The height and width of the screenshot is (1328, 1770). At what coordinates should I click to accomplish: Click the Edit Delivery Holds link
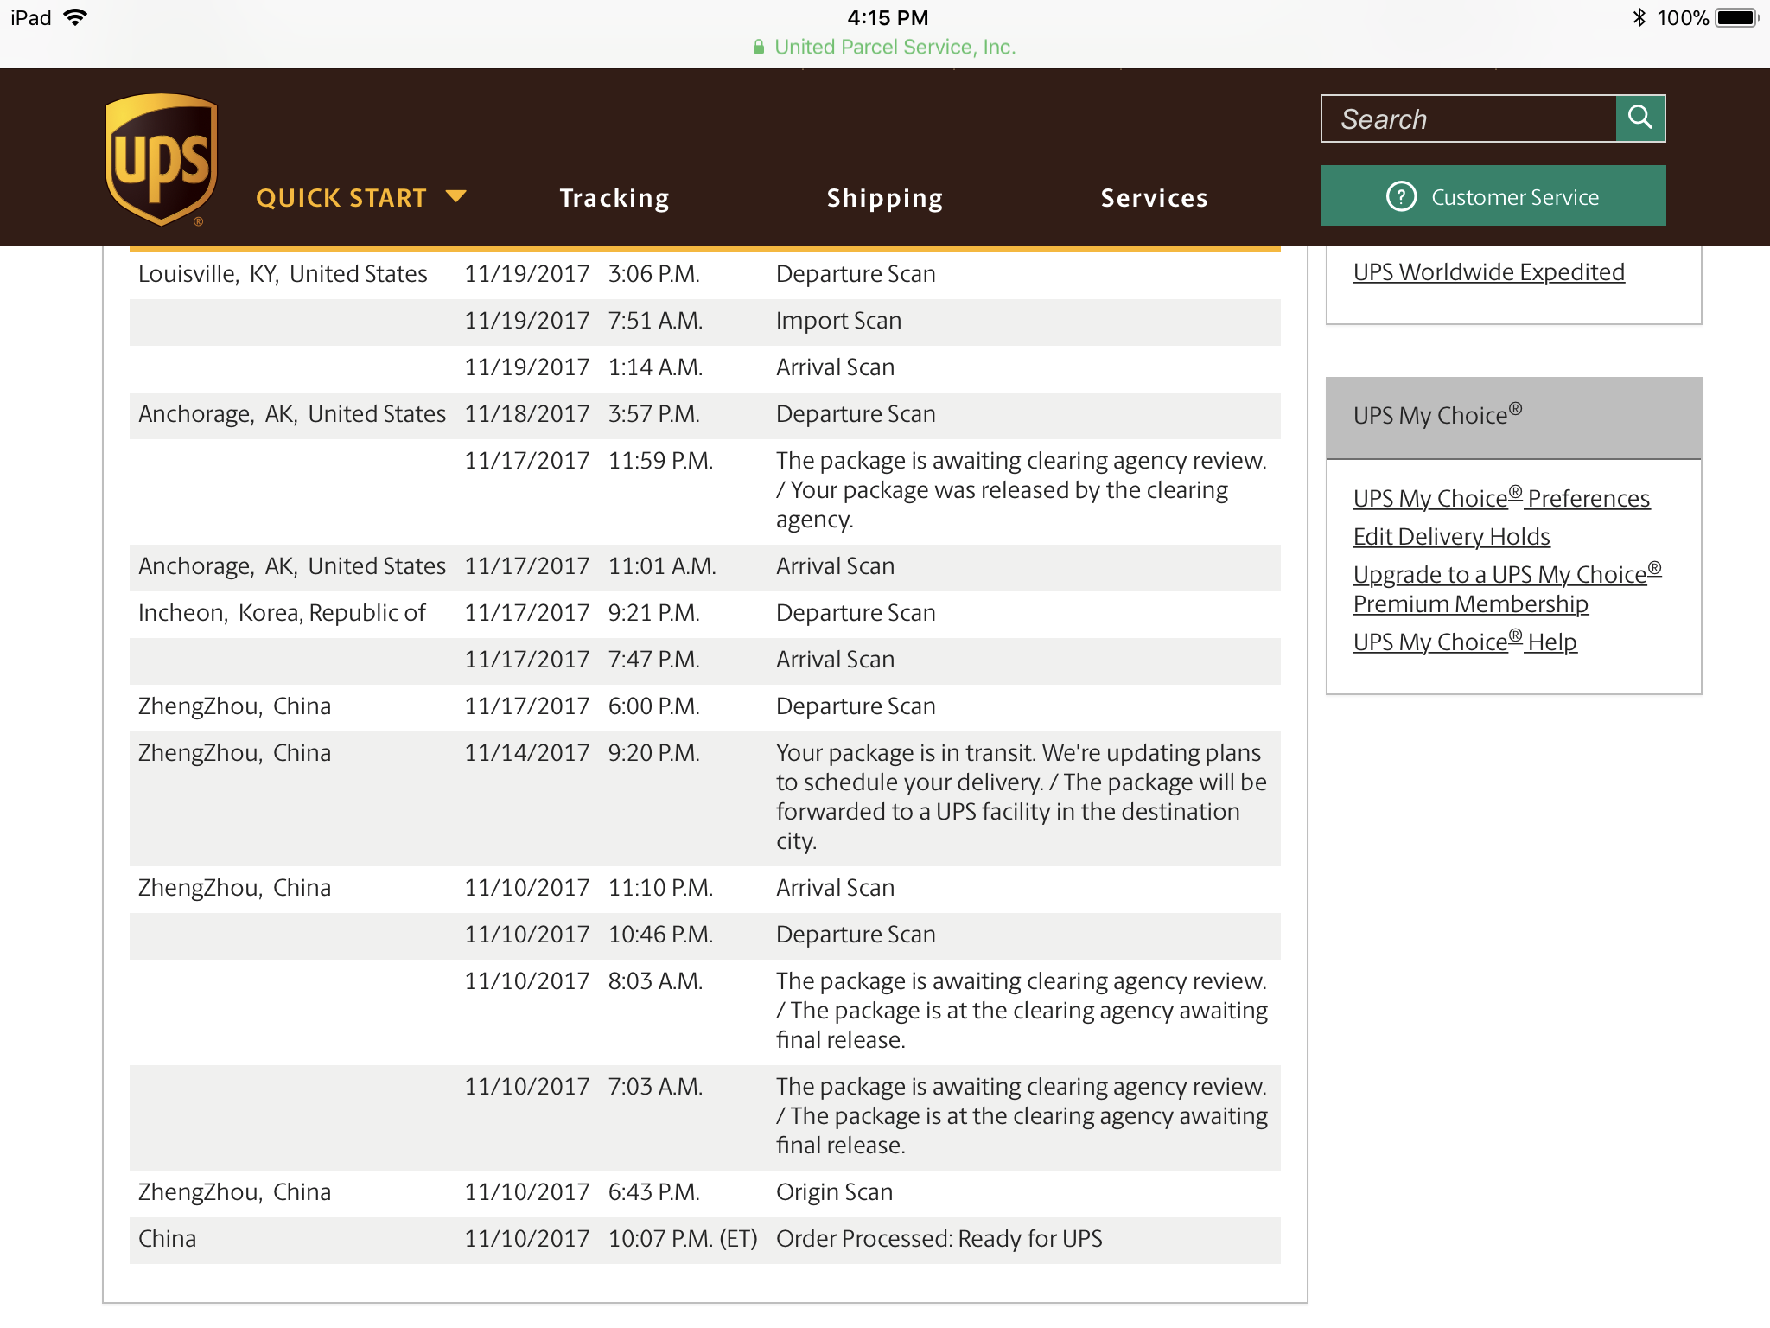pyautogui.click(x=1451, y=537)
